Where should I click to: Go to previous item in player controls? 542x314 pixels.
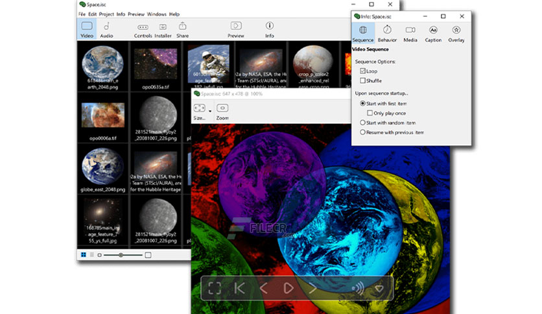pos(264,288)
